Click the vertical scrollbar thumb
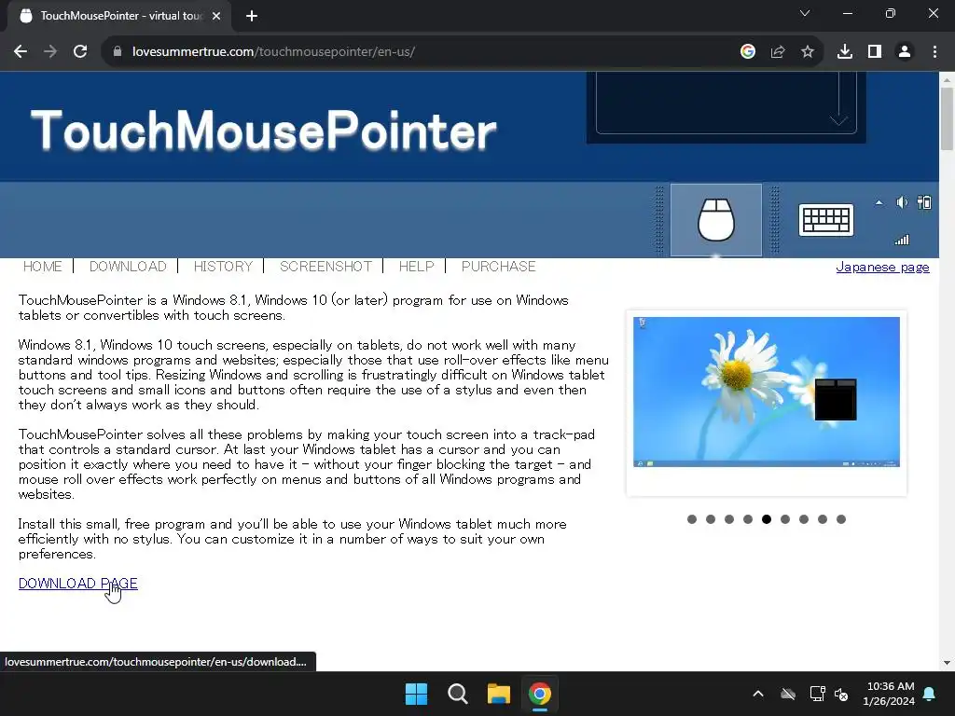 947,118
